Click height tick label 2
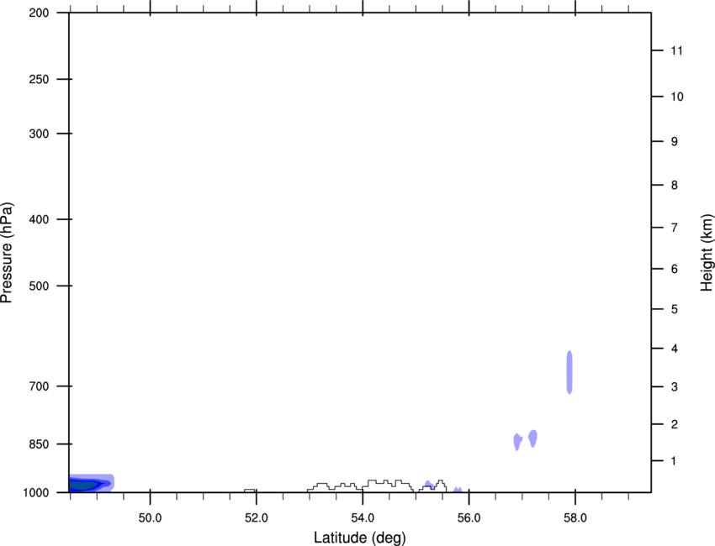The image size is (715, 546). (x=674, y=424)
